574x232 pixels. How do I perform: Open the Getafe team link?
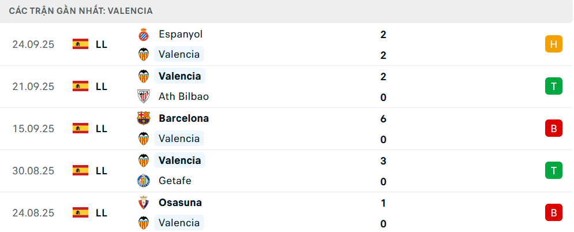175,181
